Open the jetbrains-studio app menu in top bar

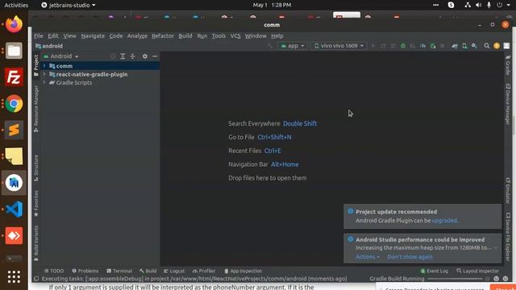click(69, 5)
